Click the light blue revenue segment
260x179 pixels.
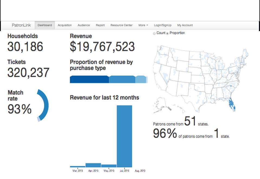141,79
